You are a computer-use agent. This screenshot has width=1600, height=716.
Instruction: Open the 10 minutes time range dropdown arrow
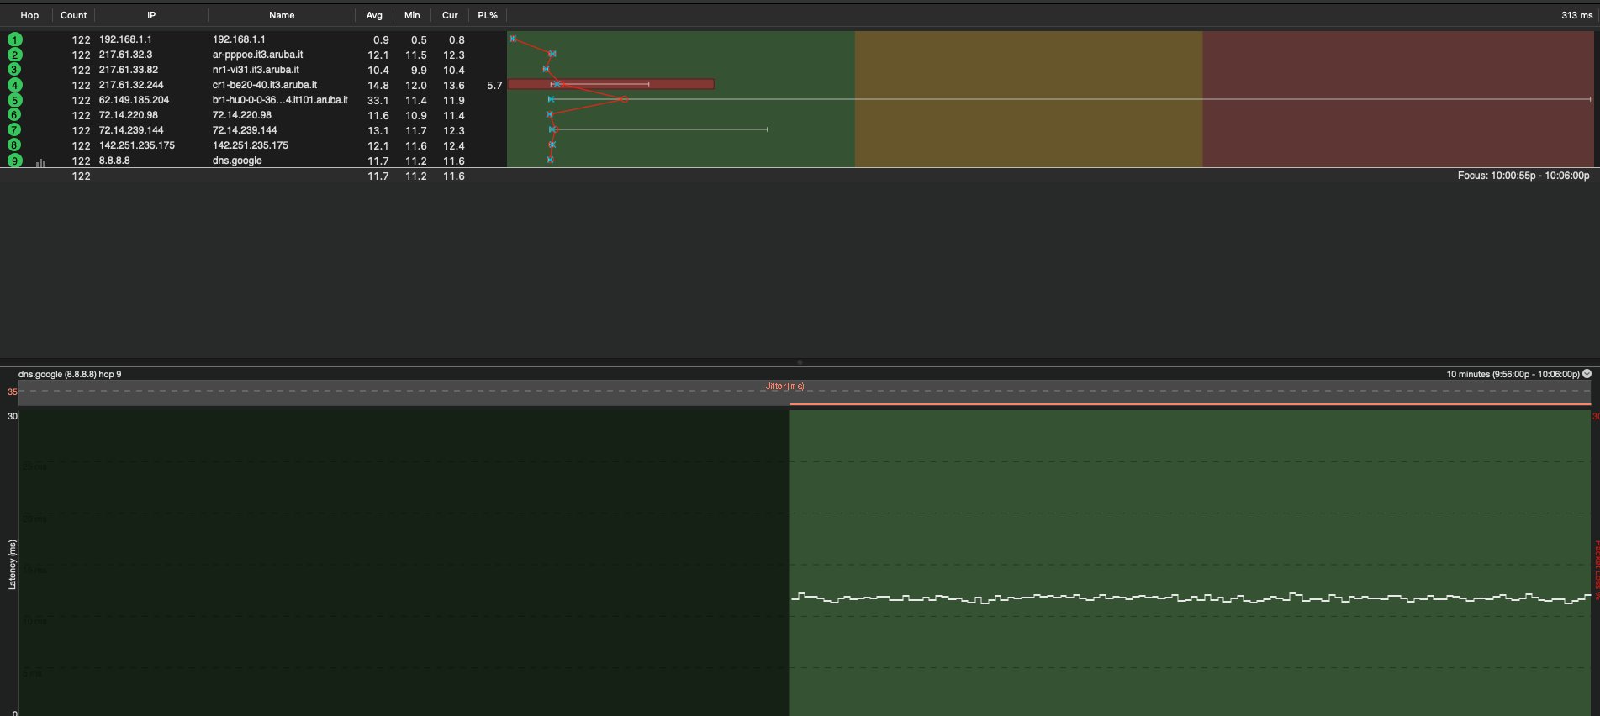(x=1587, y=374)
